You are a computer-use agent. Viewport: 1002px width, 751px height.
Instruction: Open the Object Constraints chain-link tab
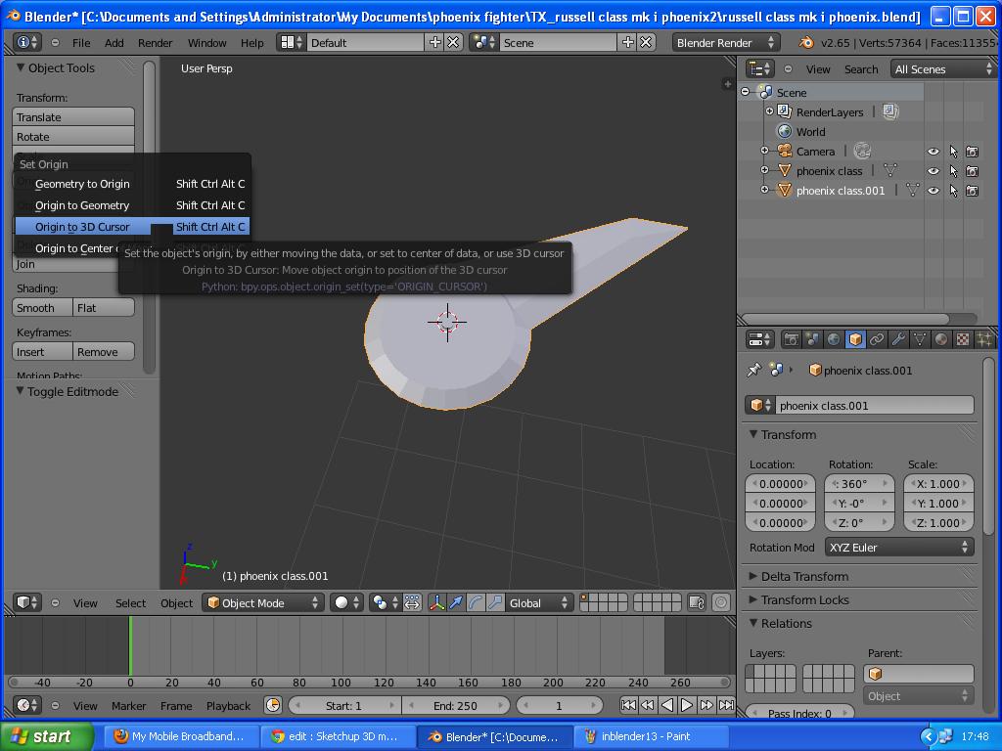(x=875, y=338)
